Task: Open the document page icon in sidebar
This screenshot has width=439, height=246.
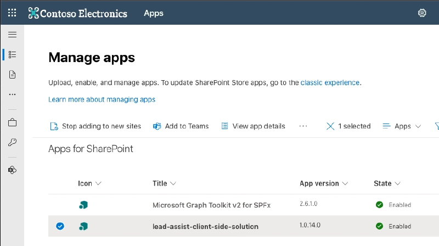Action: coord(12,75)
